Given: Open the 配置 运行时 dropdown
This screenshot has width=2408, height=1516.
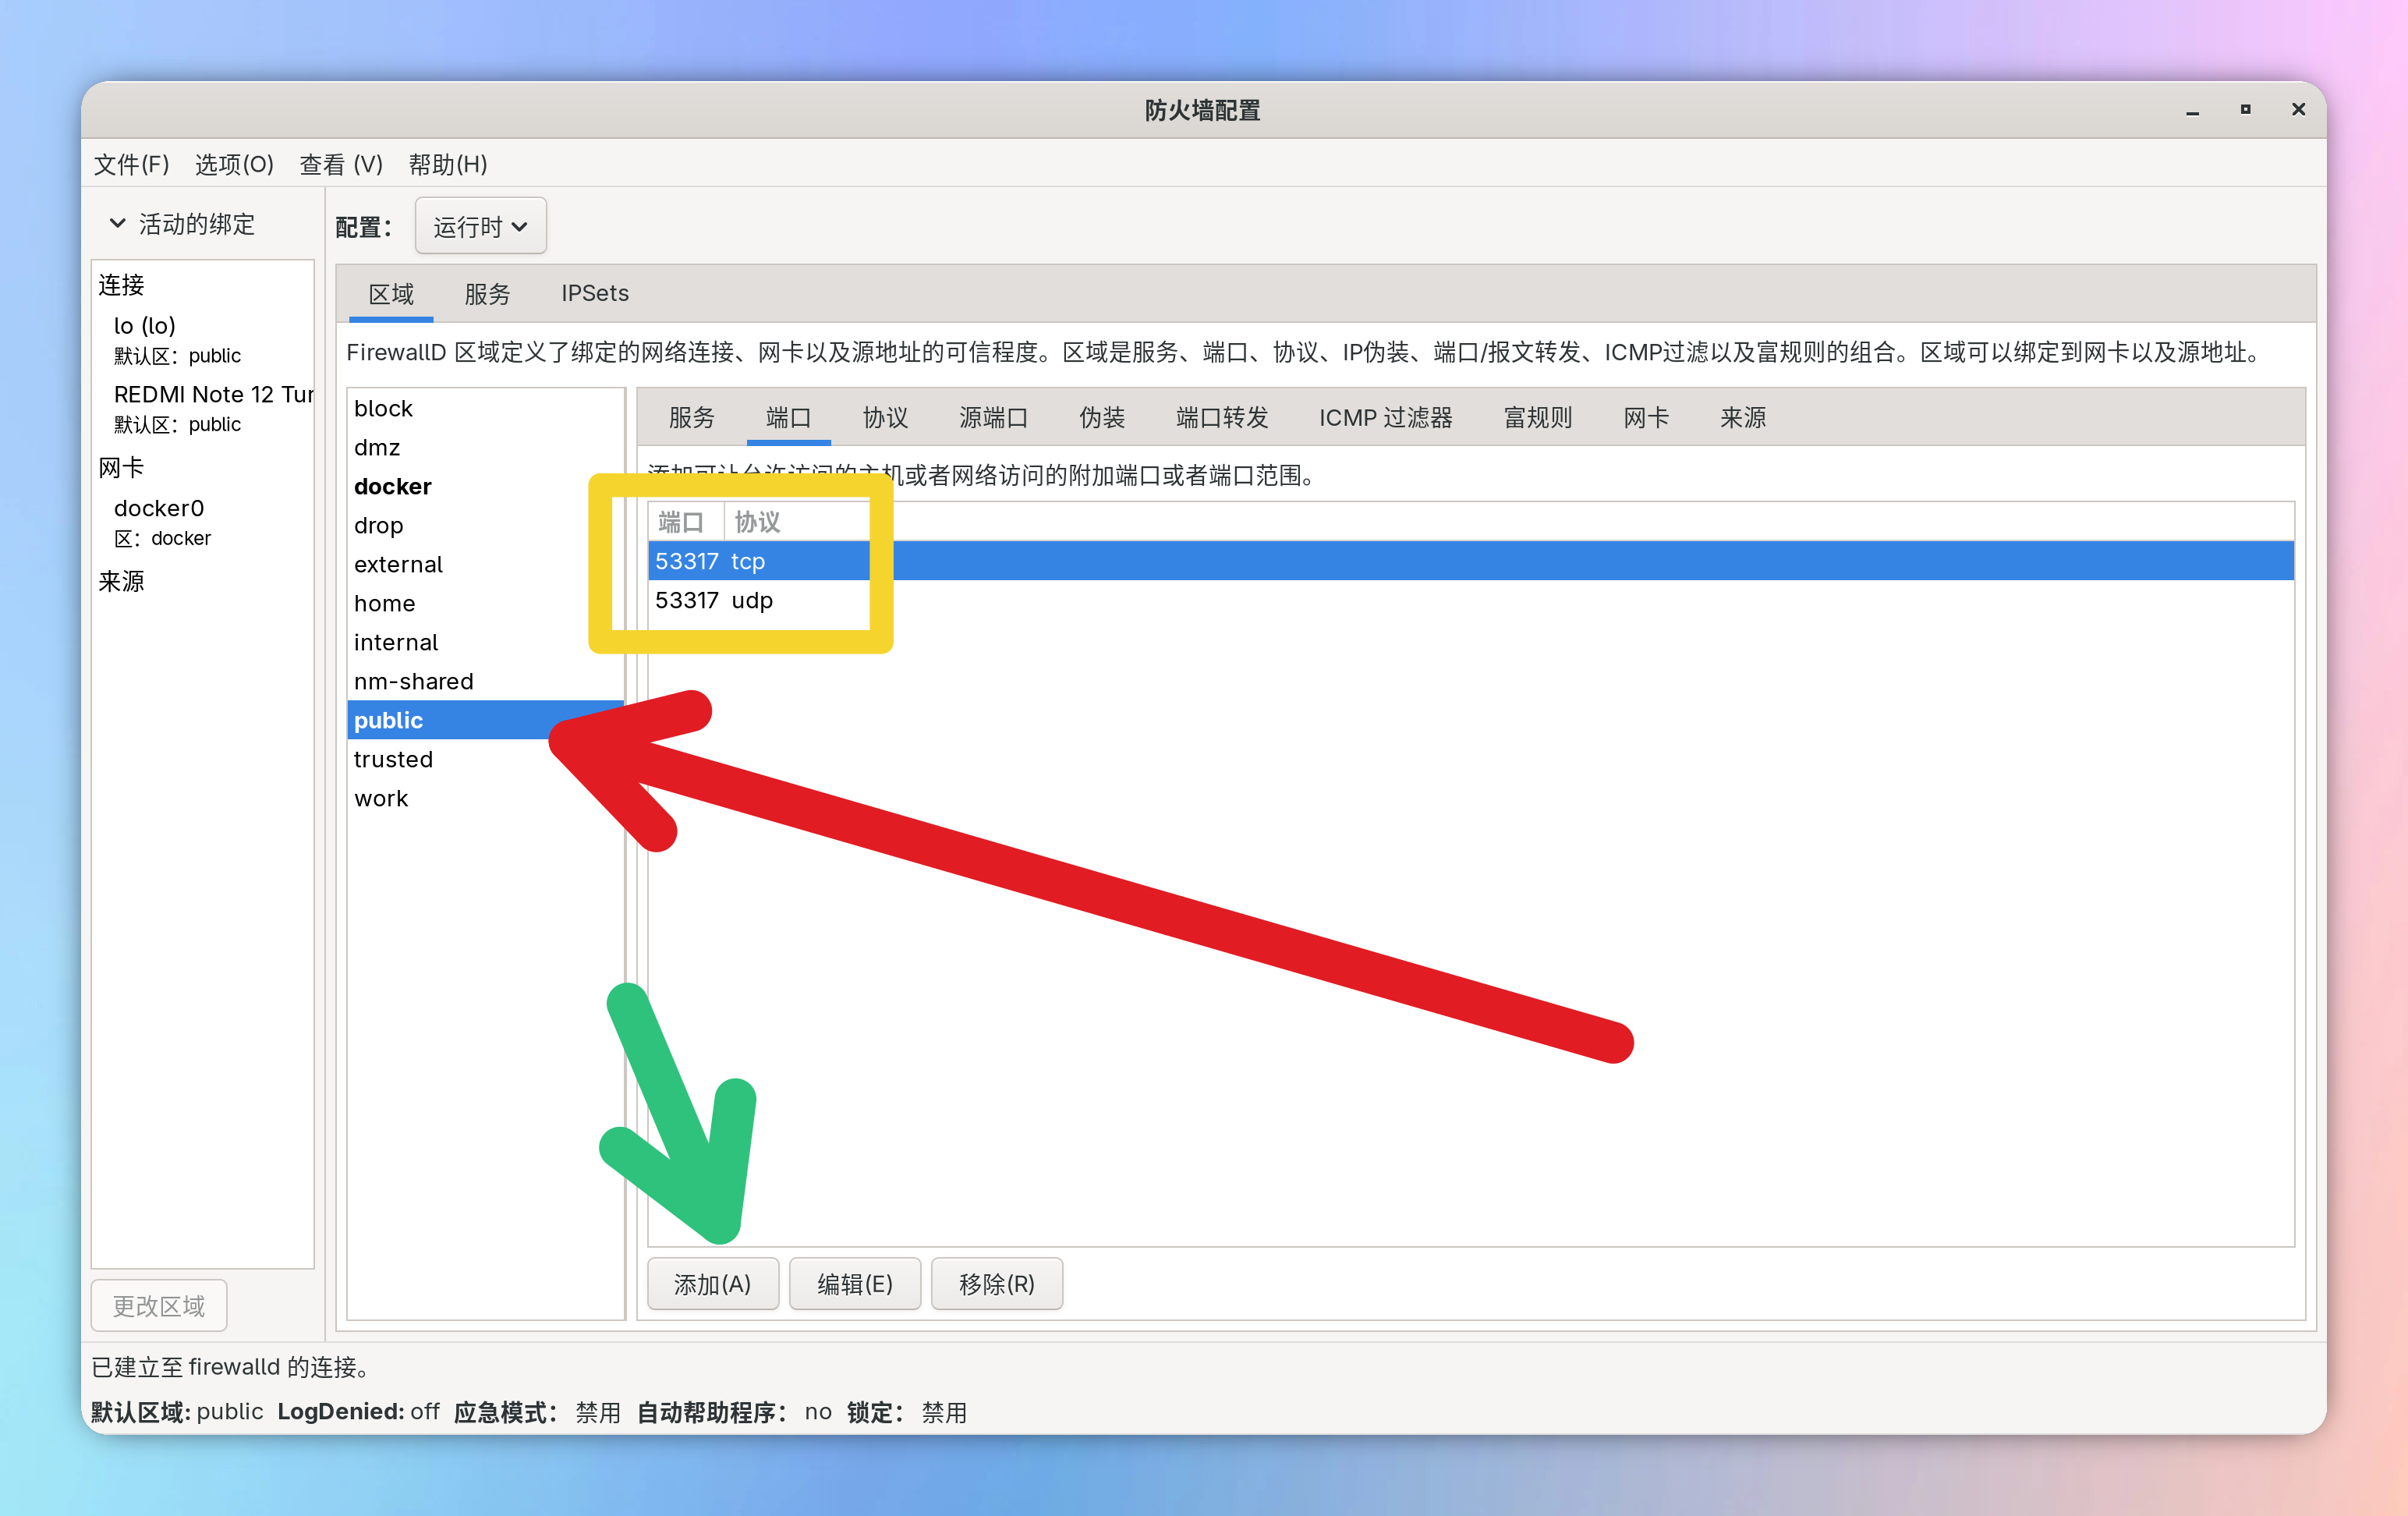Looking at the screenshot, I should tap(480, 226).
